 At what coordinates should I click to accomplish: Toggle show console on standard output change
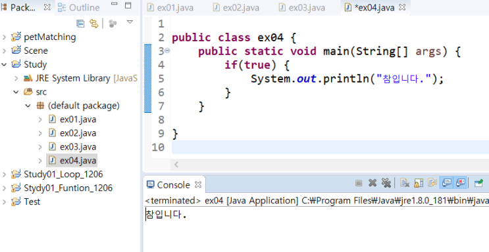point(446,183)
